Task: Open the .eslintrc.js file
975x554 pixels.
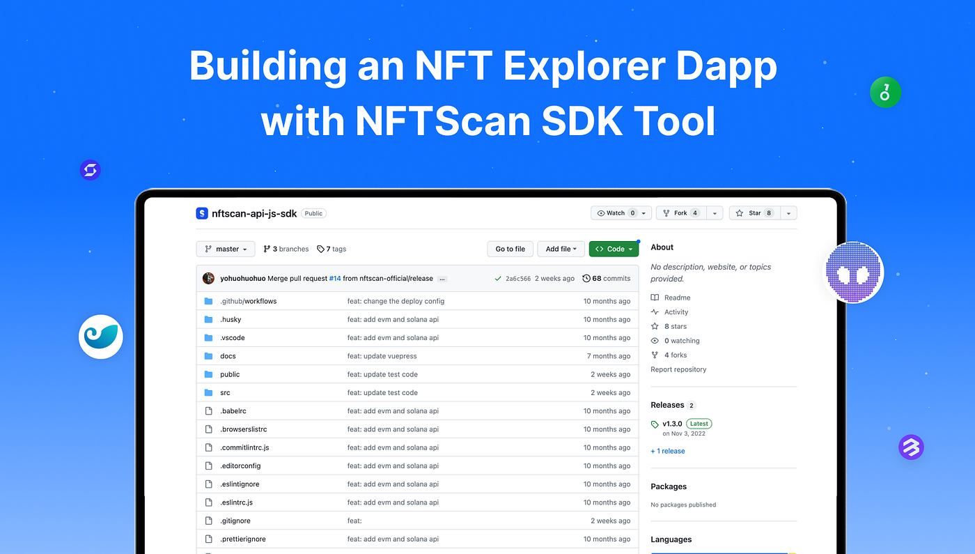Action: pyautogui.click(x=236, y=502)
